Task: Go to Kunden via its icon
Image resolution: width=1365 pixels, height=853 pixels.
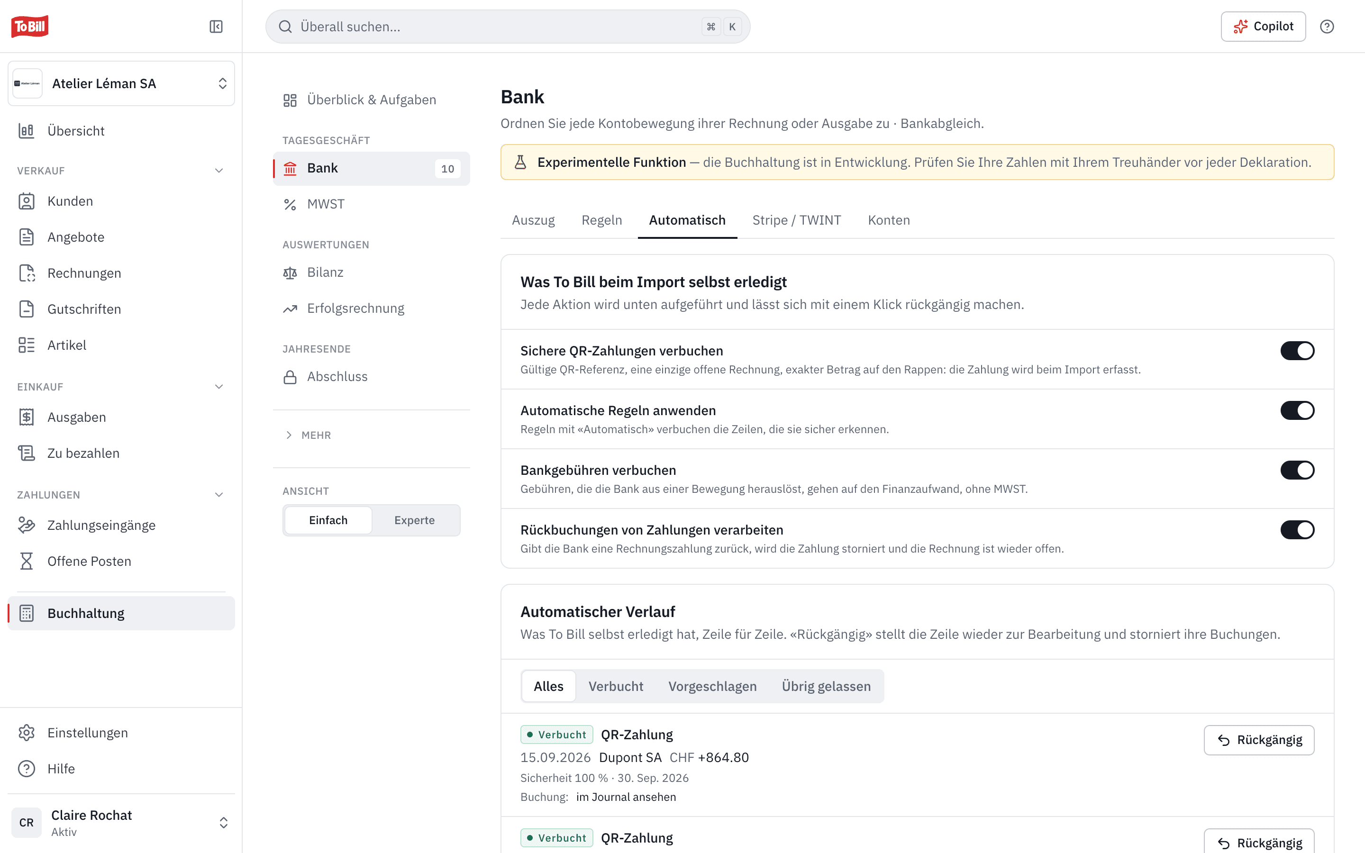Action: pyautogui.click(x=27, y=201)
